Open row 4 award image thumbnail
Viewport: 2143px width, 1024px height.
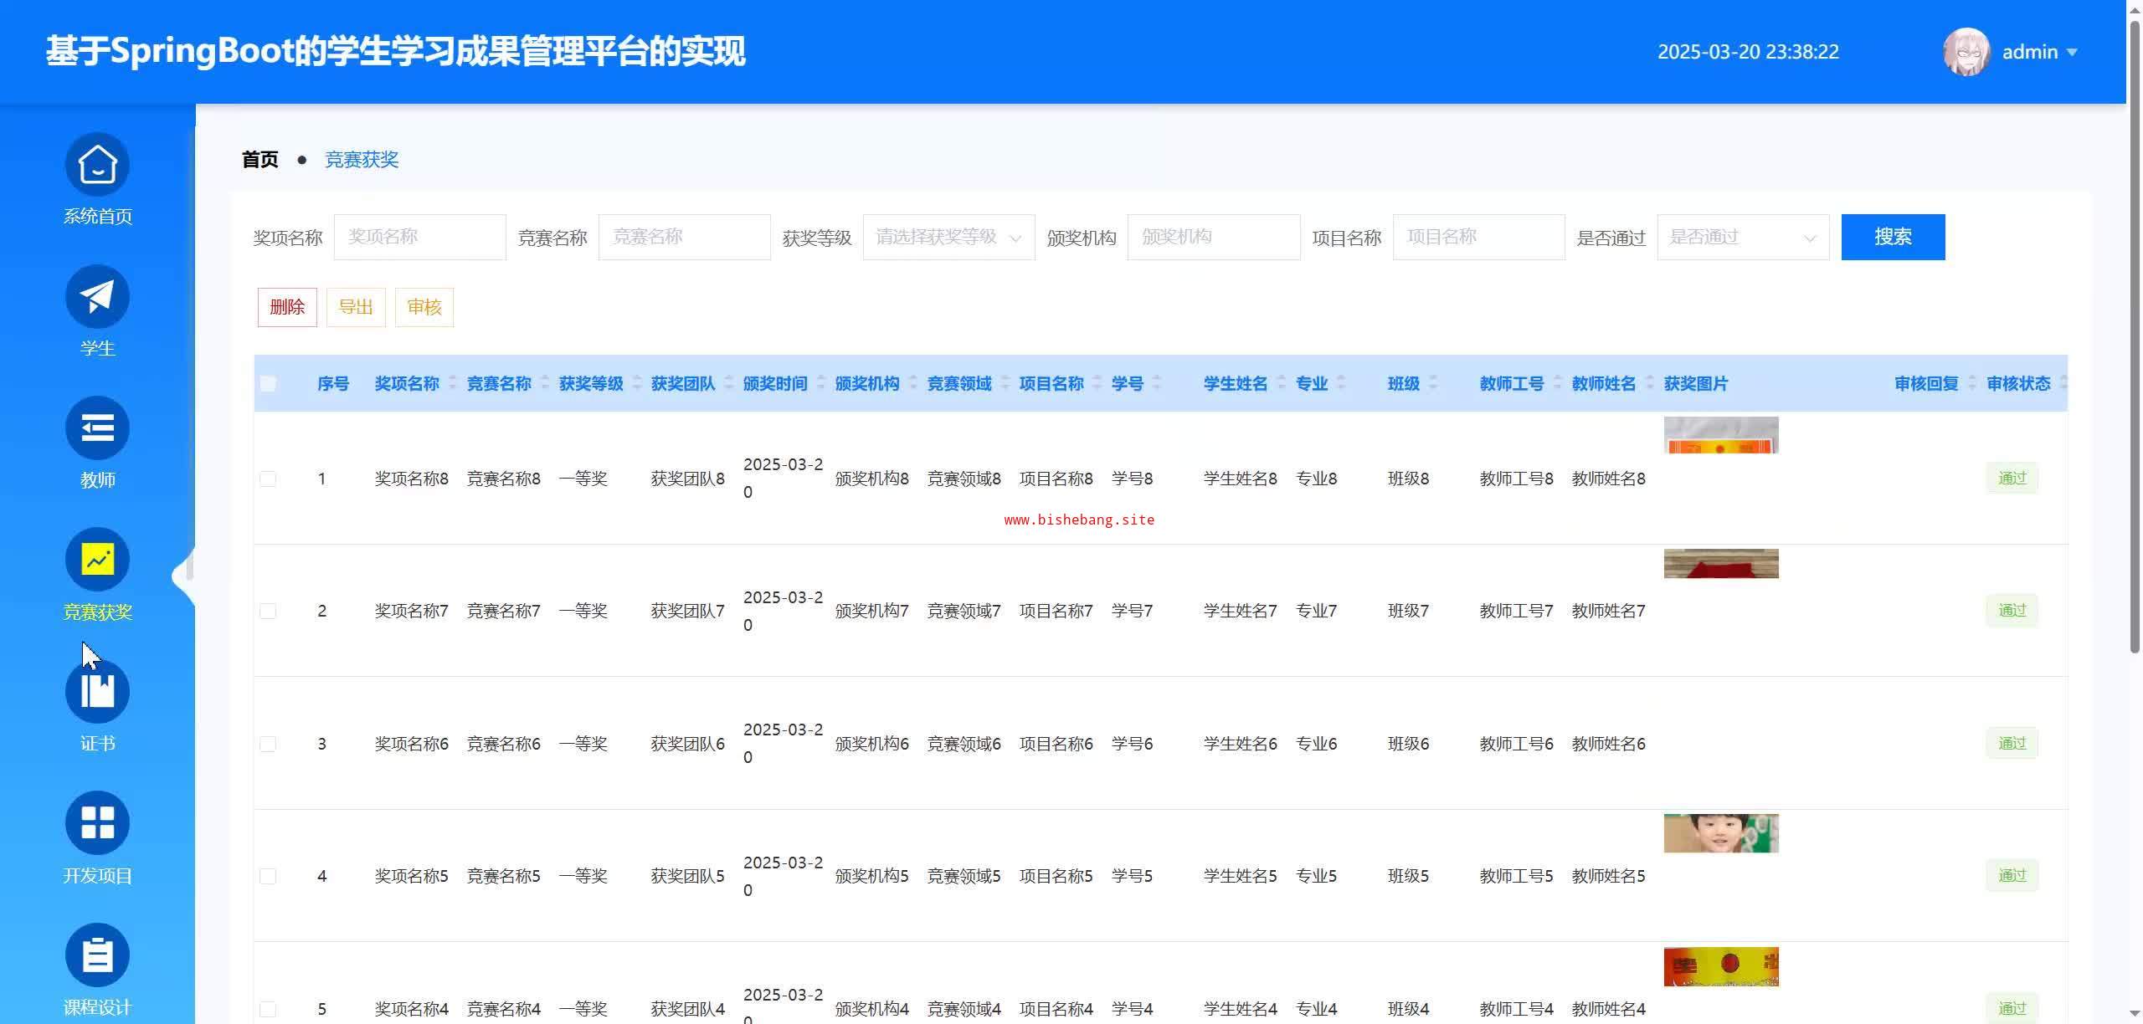coord(1720,833)
